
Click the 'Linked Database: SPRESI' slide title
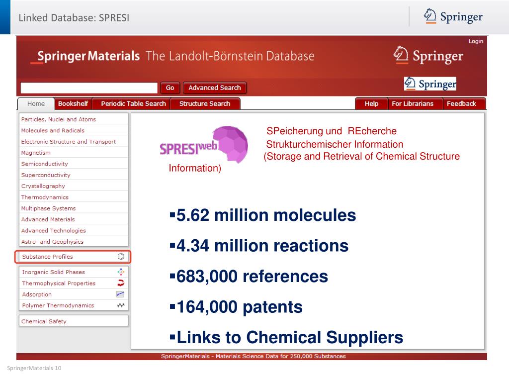click(x=74, y=17)
